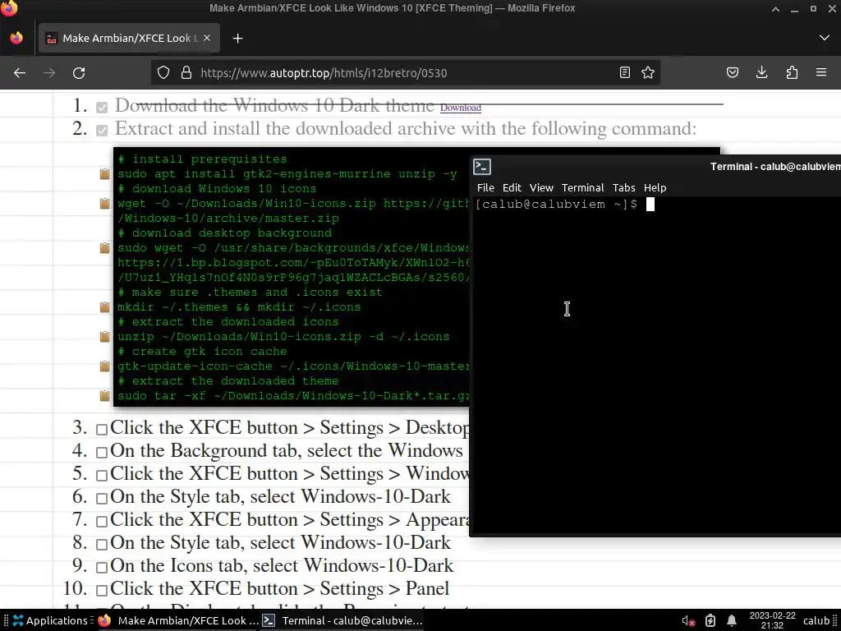The image size is (841, 631).
Task: Open the calub user menu
Action: click(x=816, y=621)
